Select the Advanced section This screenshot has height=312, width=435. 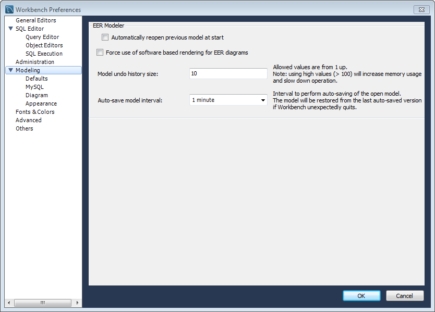tap(29, 120)
